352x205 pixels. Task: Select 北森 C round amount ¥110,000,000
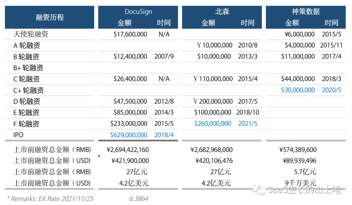point(213,79)
